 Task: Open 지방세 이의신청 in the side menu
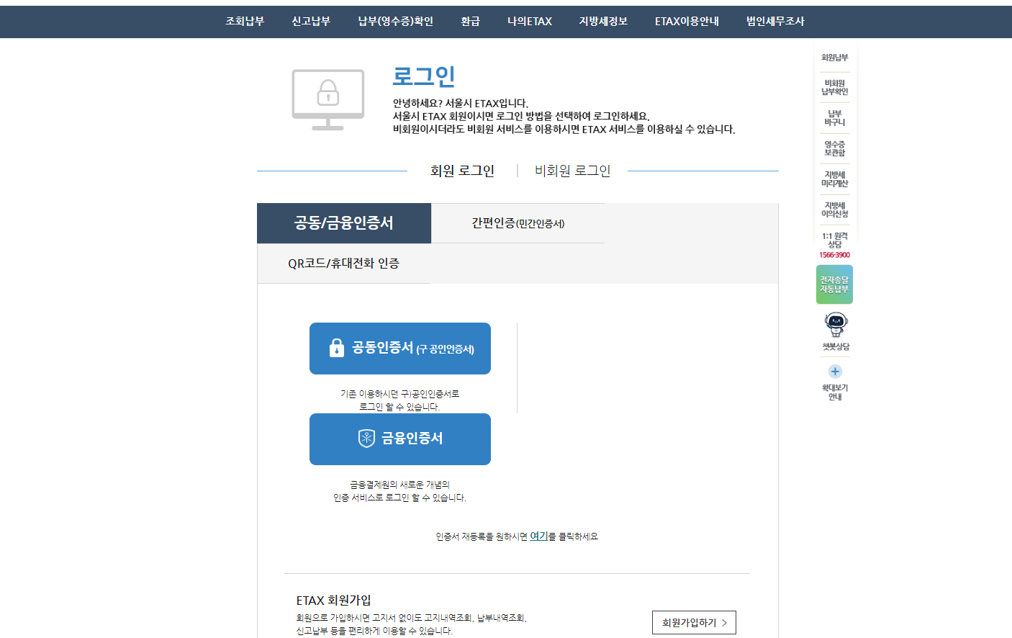pyautogui.click(x=835, y=210)
